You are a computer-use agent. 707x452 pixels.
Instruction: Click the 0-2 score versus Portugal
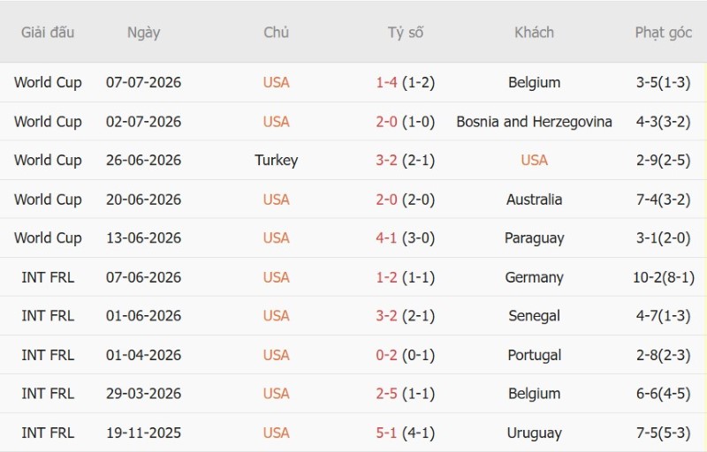386,355
